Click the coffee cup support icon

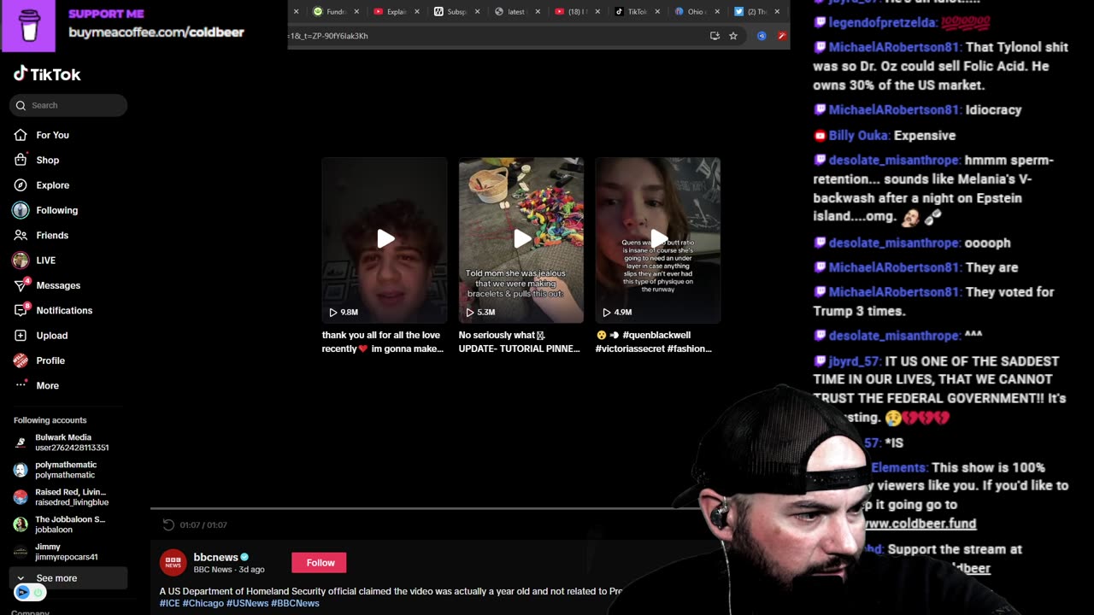(28, 26)
